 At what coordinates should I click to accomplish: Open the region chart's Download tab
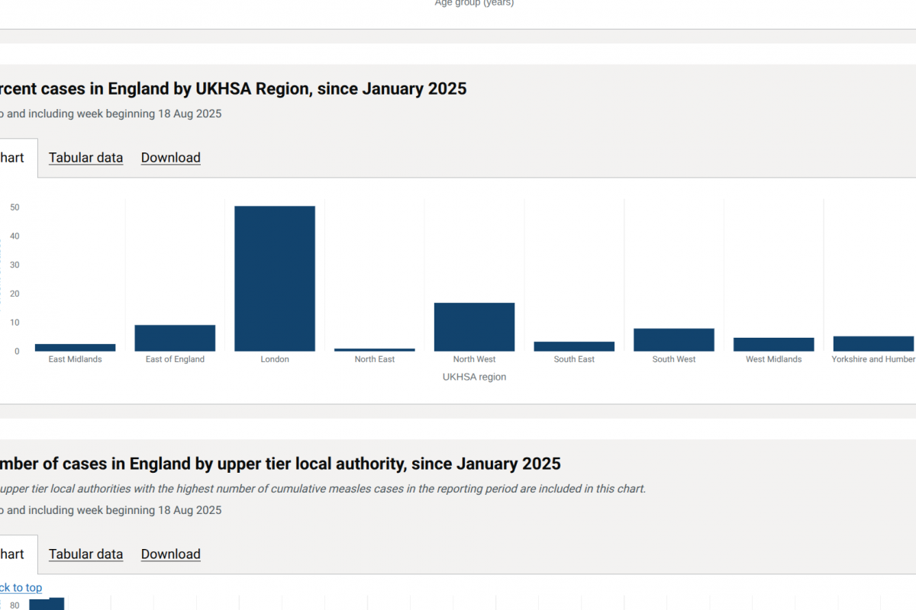(170, 158)
